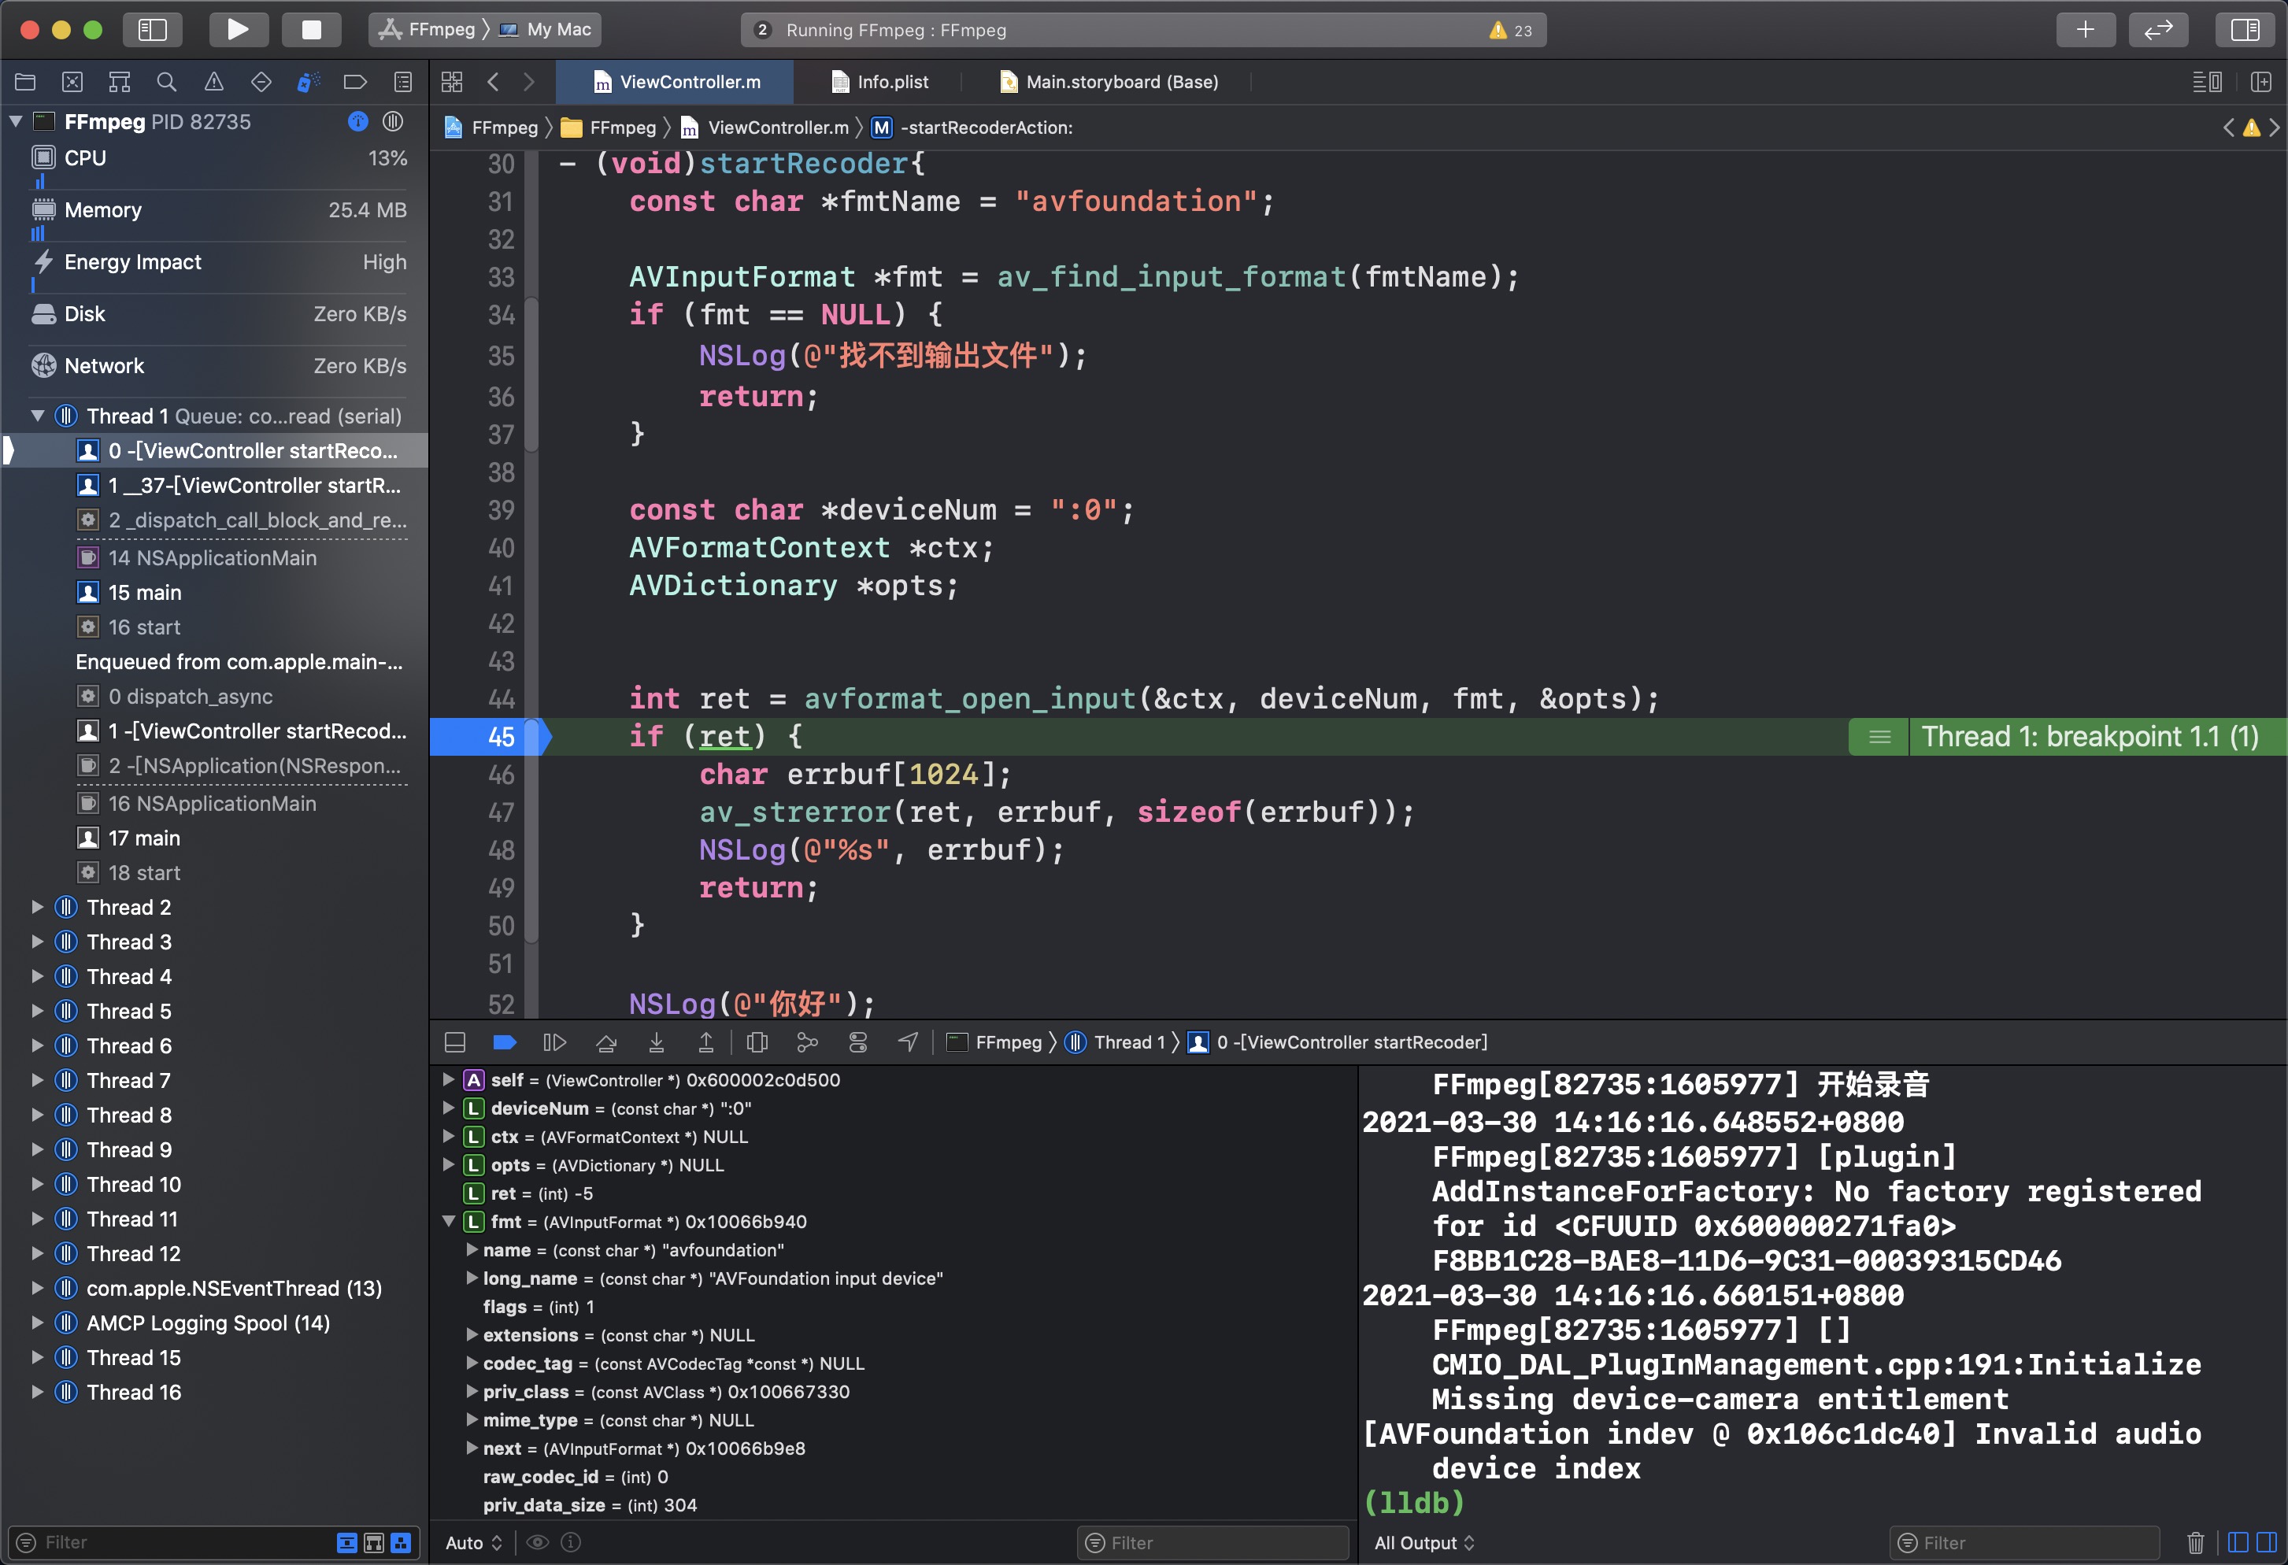Switch to the ViewController.m tab
The height and width of the screenshot is (1565, 2288).
coord(676,82)
